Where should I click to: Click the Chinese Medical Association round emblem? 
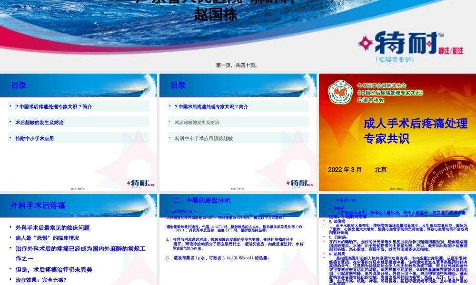[340, 92]
